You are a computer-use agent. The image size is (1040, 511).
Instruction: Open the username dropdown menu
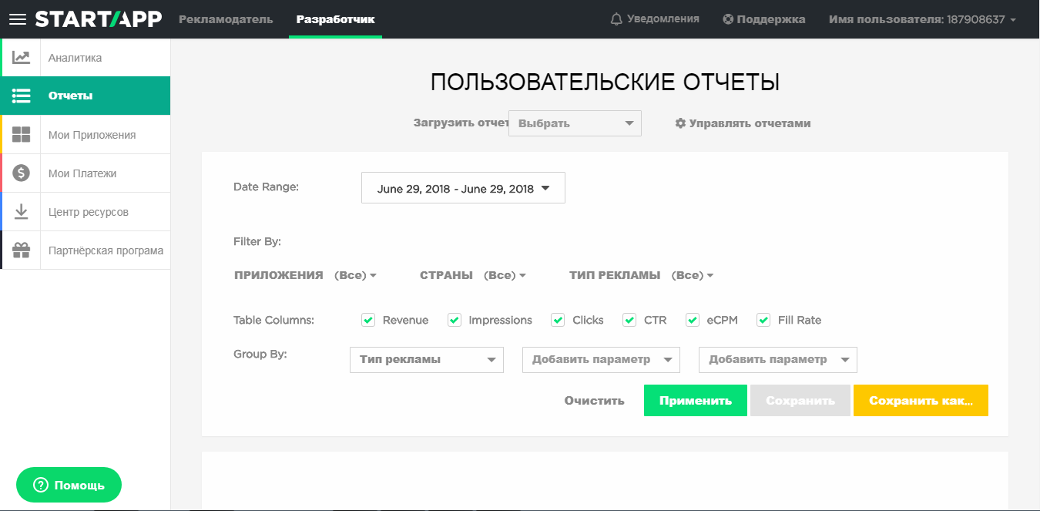919,19
